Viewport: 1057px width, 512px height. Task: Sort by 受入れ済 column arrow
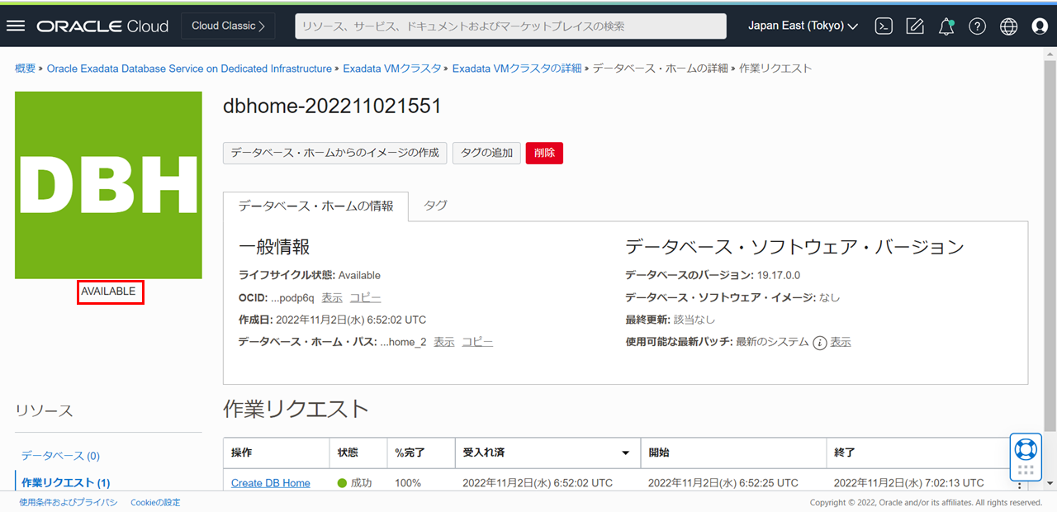click(625, 453)
